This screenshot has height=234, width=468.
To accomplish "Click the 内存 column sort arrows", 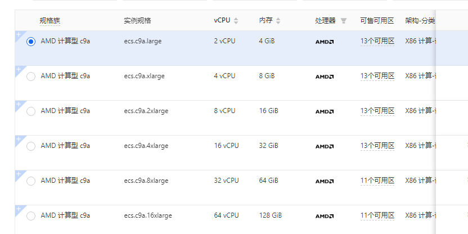I will [278, 21].
